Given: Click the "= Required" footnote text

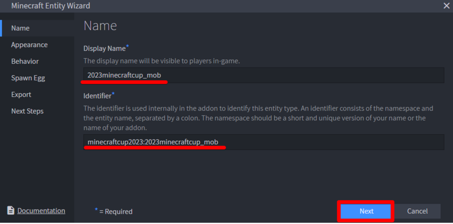Looking at the screenshot, I should click(115, 212).
